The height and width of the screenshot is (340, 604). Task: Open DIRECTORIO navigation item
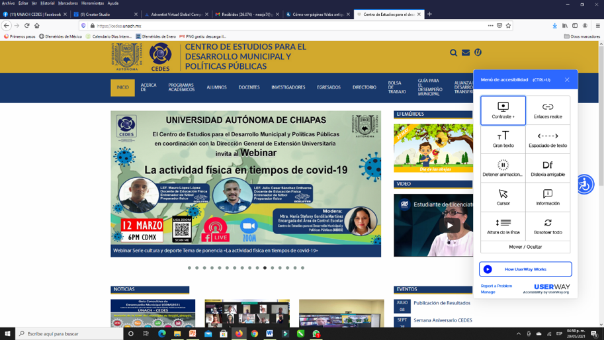point(364,87)
